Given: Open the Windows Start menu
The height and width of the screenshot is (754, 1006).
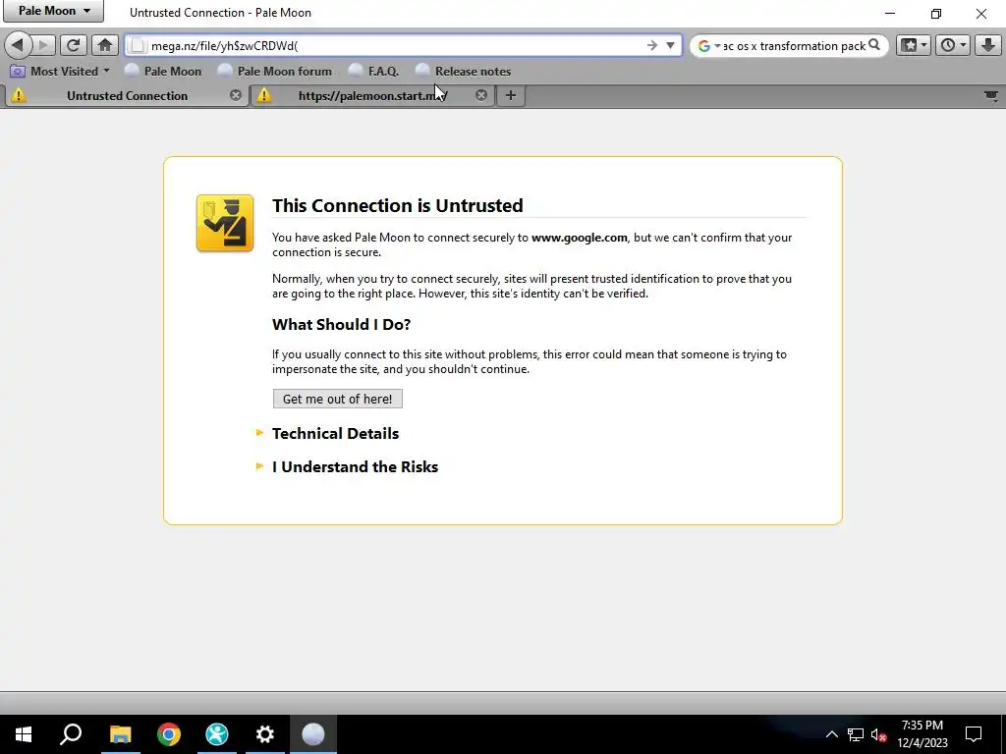Looking at the screenshot, I should pos(24,734).
